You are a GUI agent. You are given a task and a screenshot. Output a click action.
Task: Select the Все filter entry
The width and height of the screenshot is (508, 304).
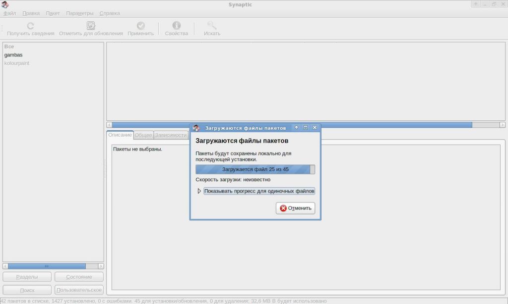point(9,47)
